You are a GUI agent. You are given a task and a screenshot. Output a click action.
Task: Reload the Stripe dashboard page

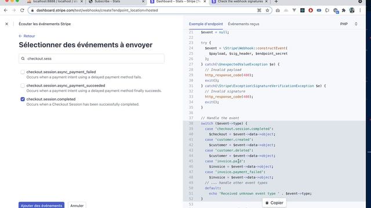tap(22, 10)
